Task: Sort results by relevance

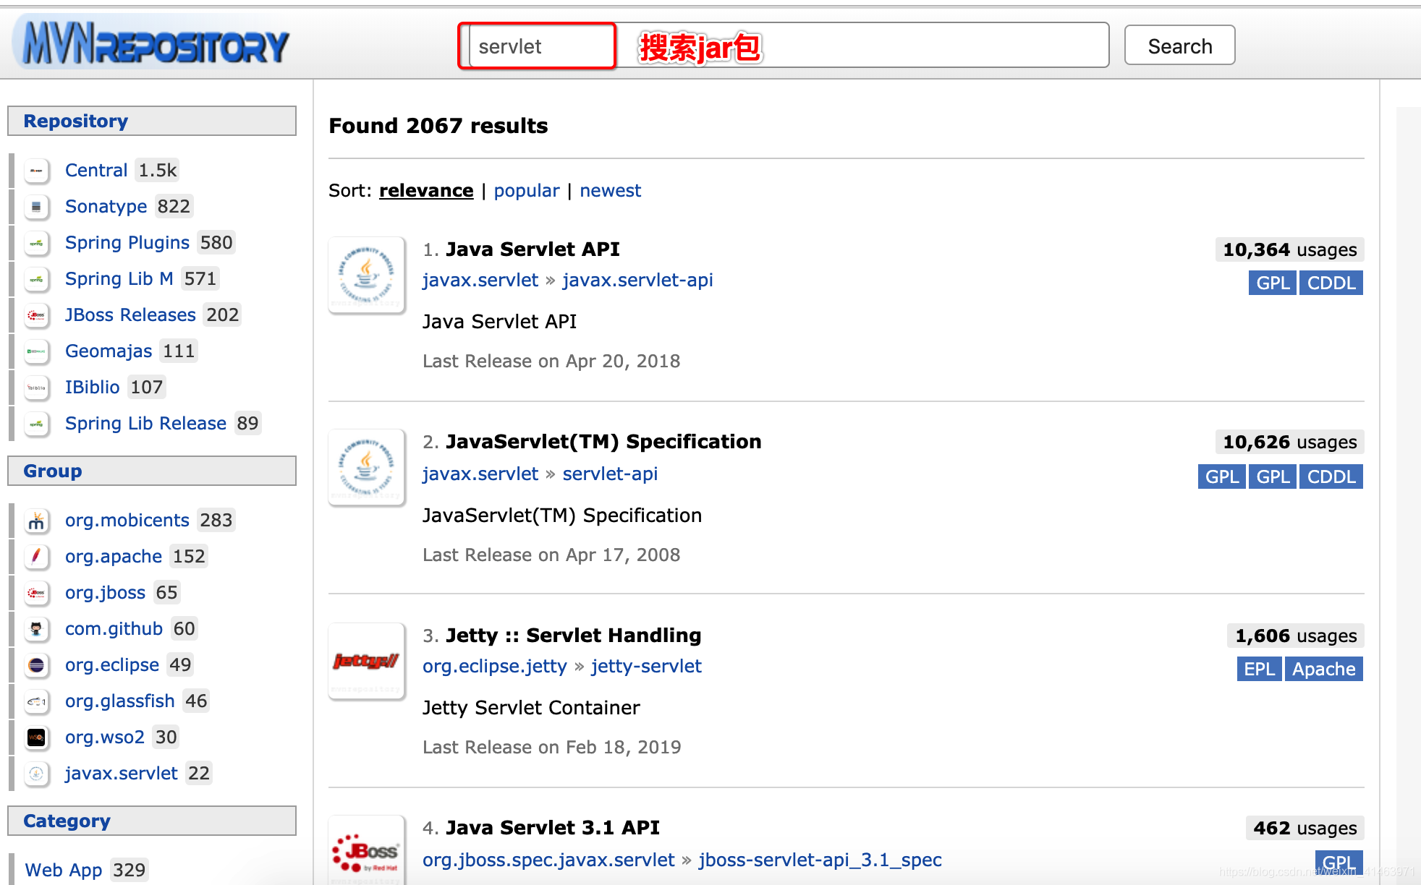Action: (426, 191)
